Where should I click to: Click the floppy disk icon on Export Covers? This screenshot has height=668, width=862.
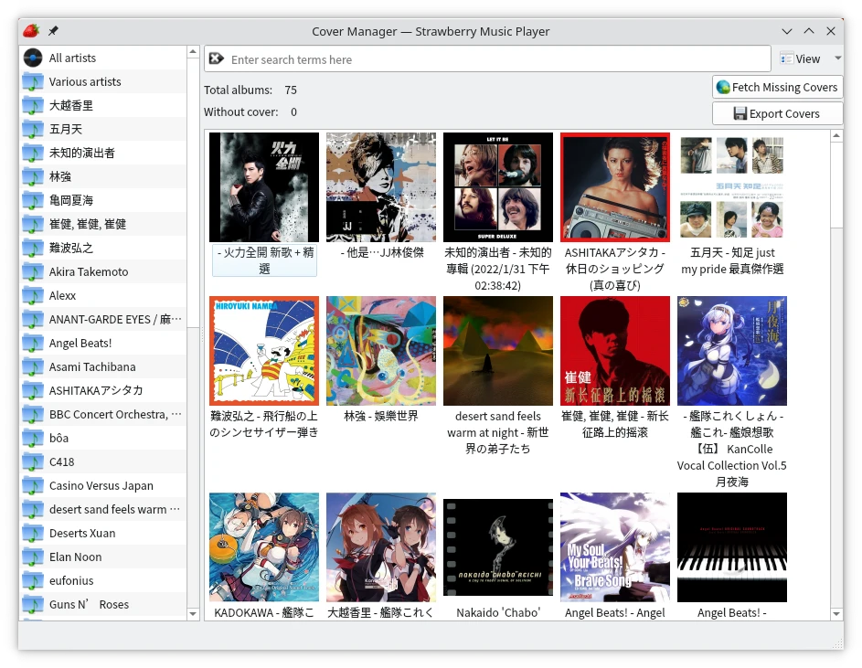740,114
